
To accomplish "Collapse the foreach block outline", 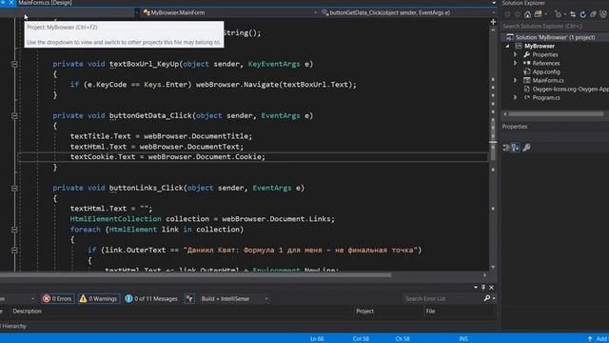I will [14, 230].
